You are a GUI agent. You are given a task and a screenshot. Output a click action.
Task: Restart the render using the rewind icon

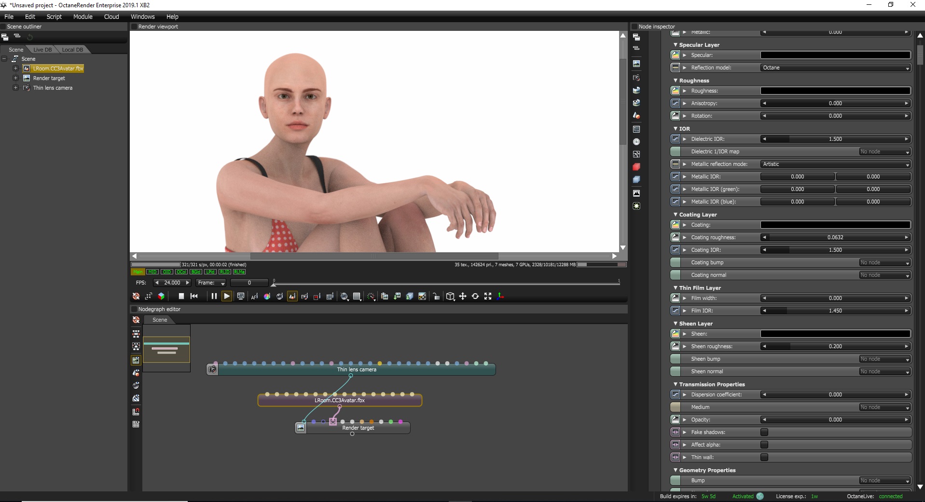pos(194,296)
